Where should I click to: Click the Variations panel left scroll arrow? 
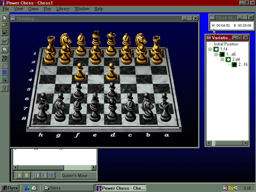click(x=209, y=143)
